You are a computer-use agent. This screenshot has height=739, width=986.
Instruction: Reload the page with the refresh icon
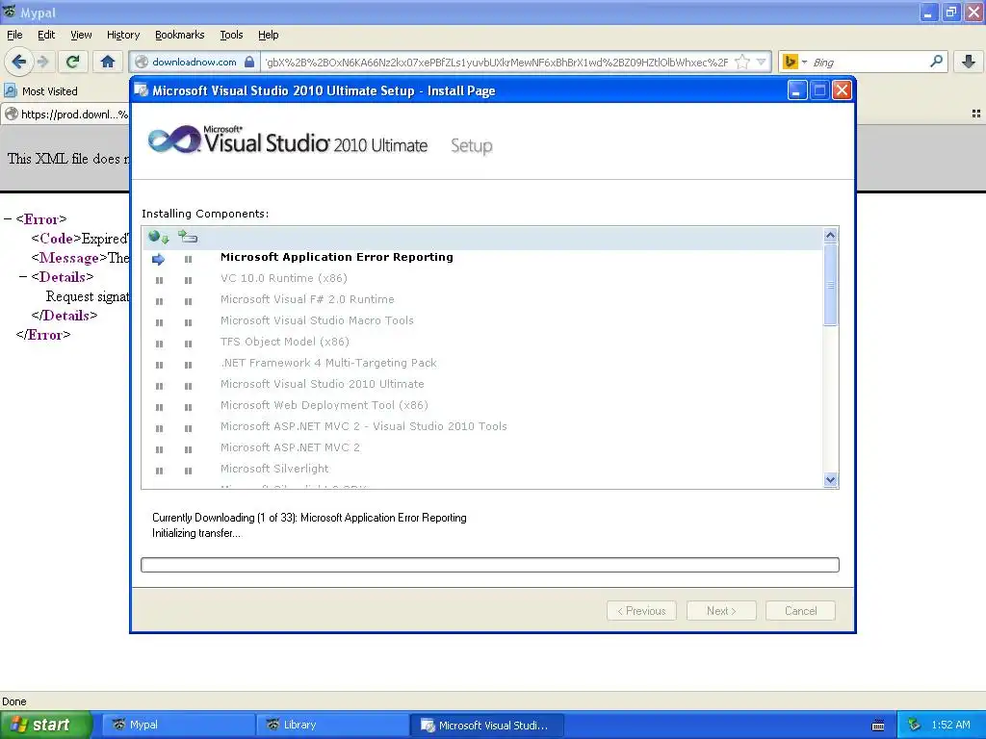(72, 62)
